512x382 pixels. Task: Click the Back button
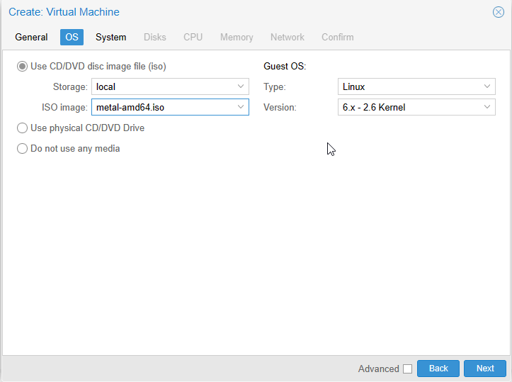tap(438, 369)
